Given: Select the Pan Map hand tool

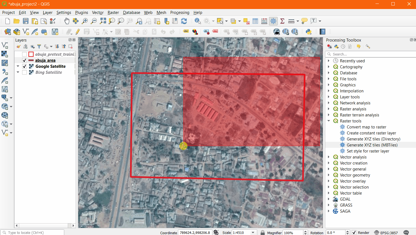Looking at the screenshot, I should coord(67,21).
